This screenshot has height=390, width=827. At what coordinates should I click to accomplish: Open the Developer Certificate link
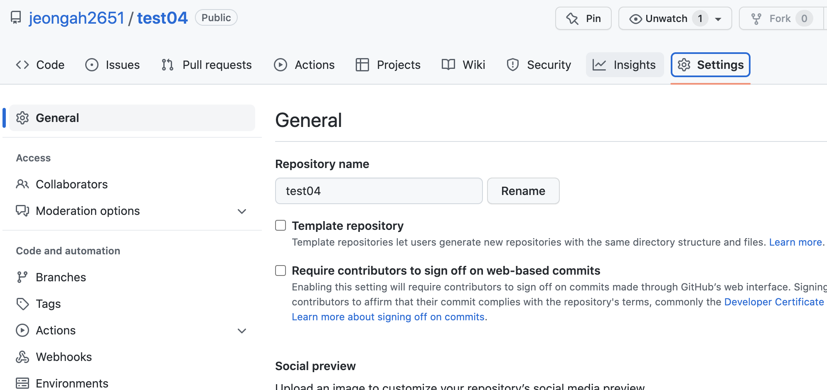[x=774, y=302]
